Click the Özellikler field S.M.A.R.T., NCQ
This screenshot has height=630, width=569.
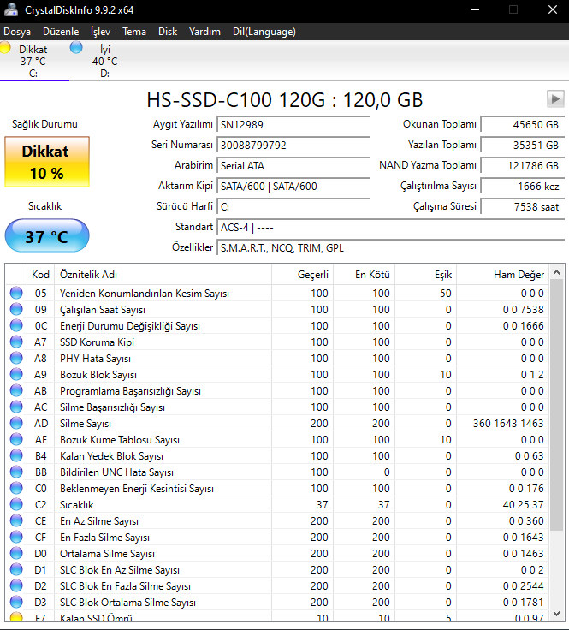pos(391,248)
